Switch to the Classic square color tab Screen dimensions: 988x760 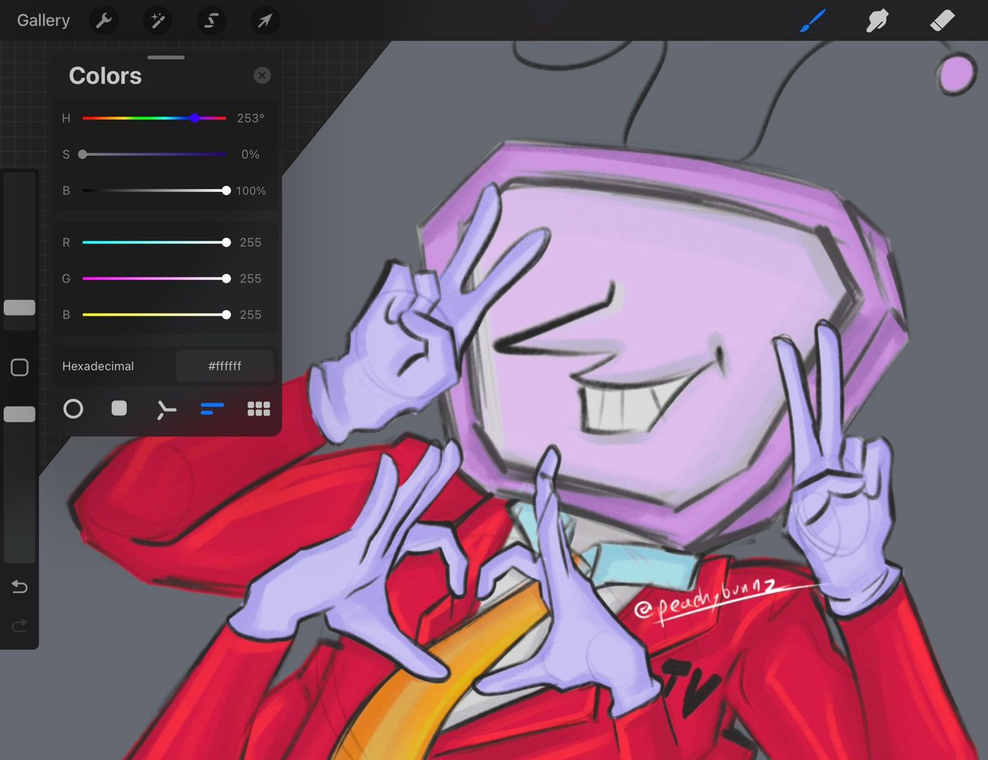(x=119, y=408)
